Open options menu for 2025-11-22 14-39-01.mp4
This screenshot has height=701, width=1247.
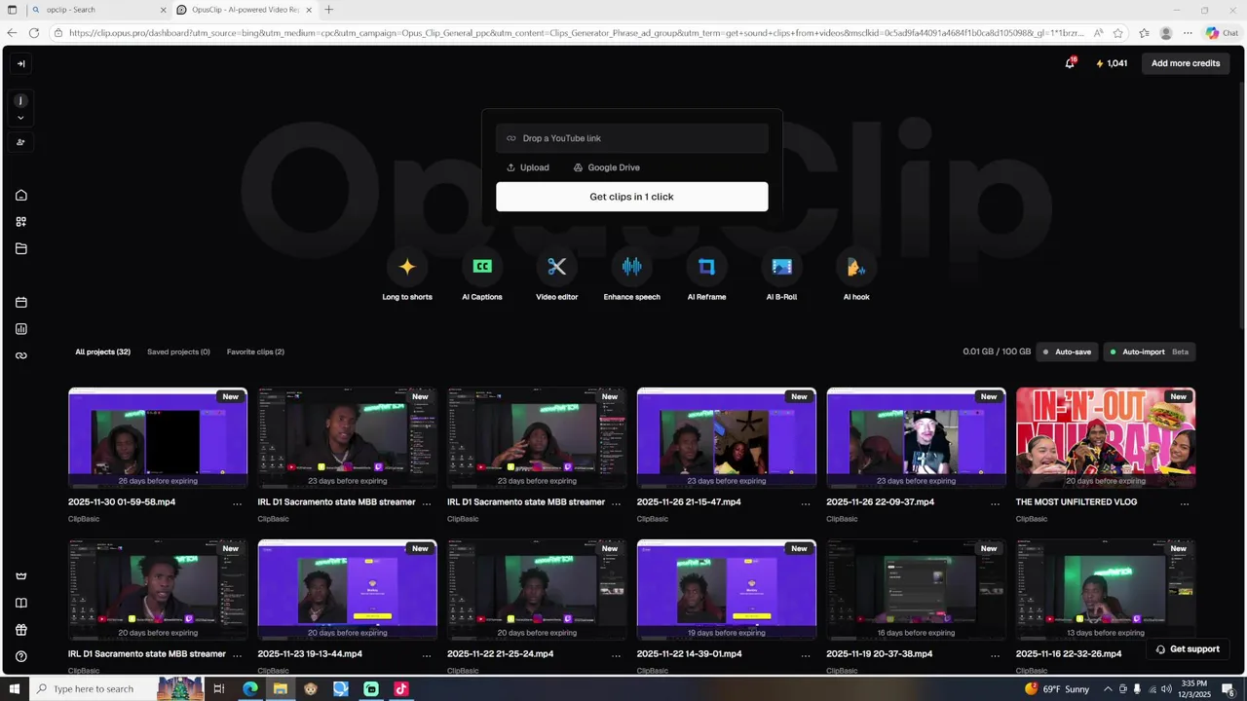point(806,655)
